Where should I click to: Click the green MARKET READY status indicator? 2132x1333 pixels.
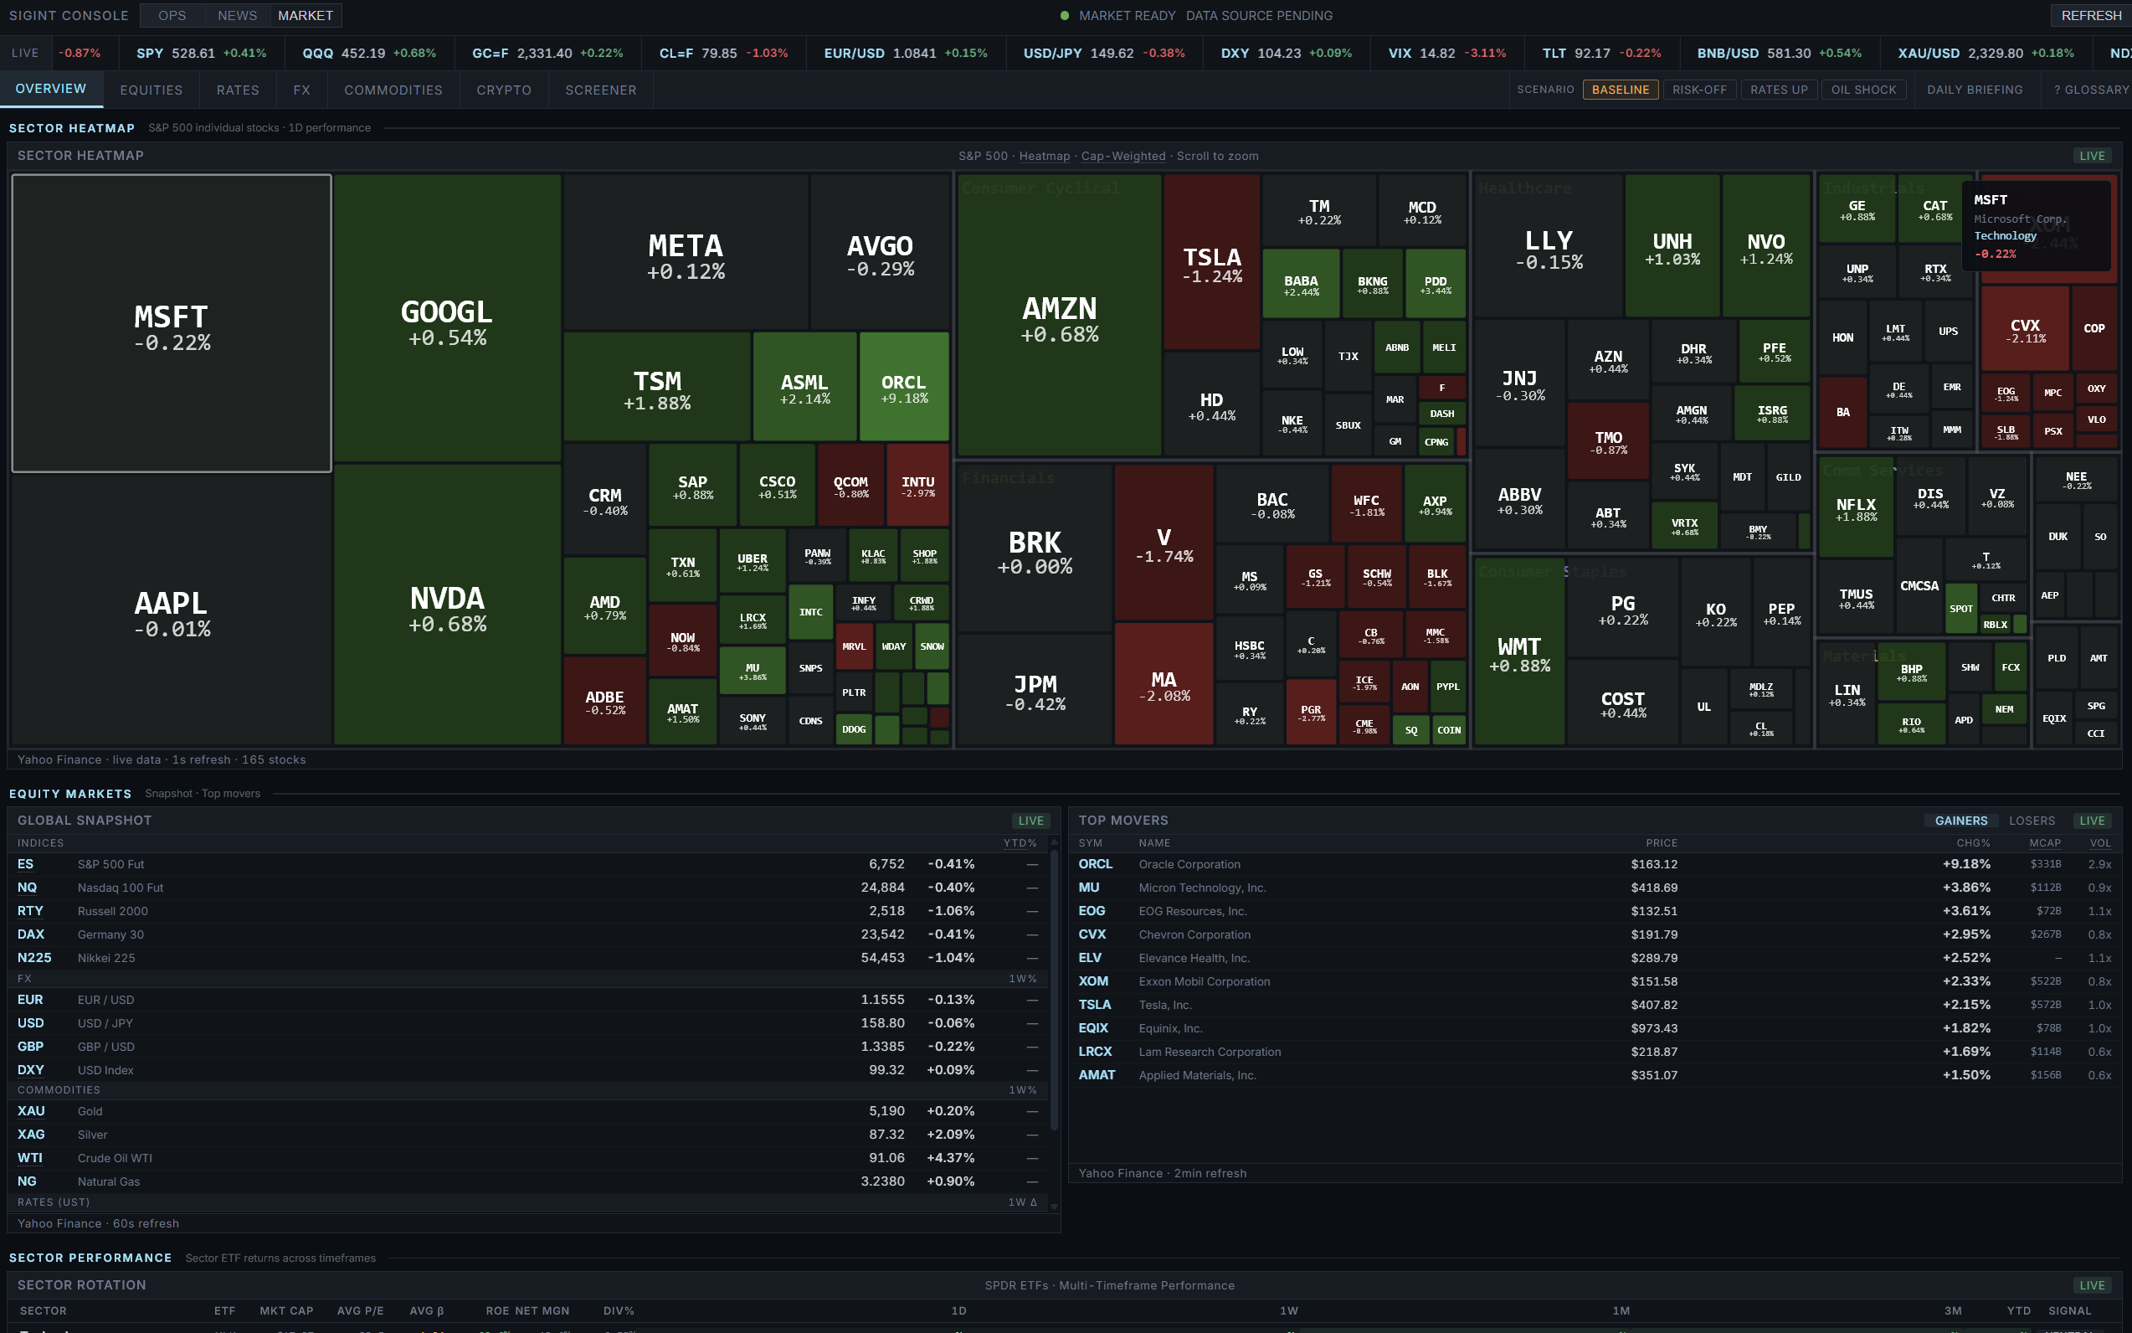click(x=1066, y=15)
